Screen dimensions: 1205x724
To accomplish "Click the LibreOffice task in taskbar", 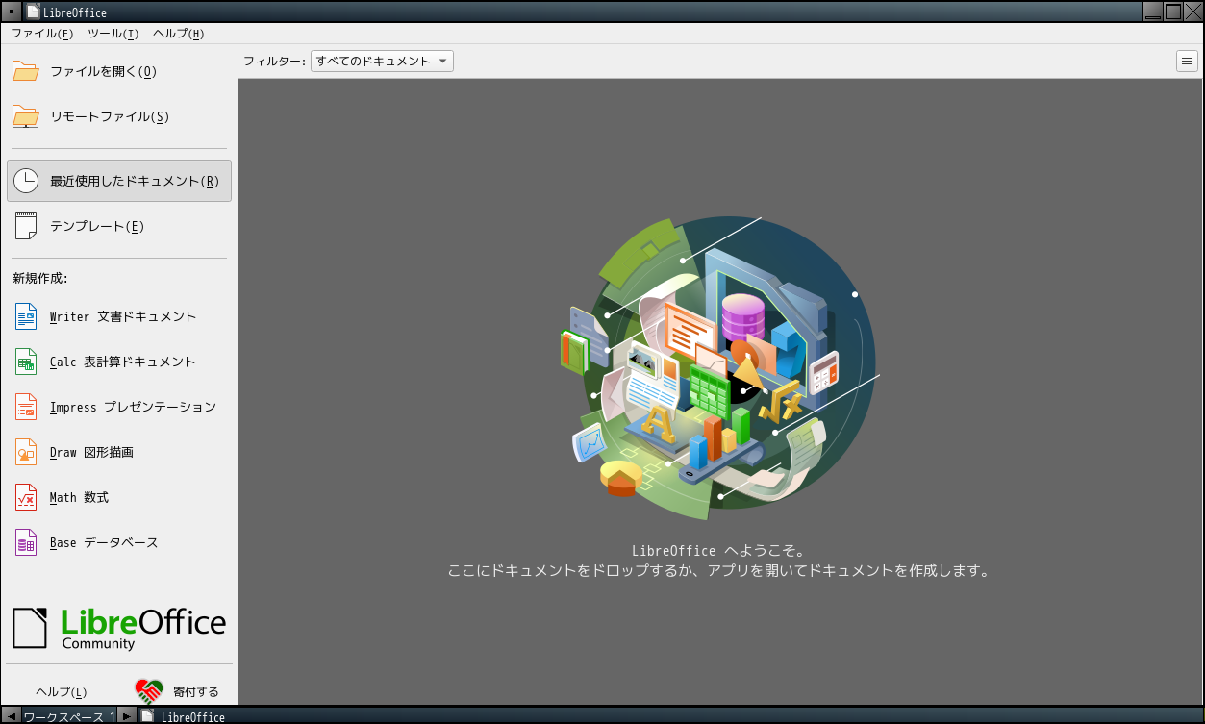I will (192, 716).
